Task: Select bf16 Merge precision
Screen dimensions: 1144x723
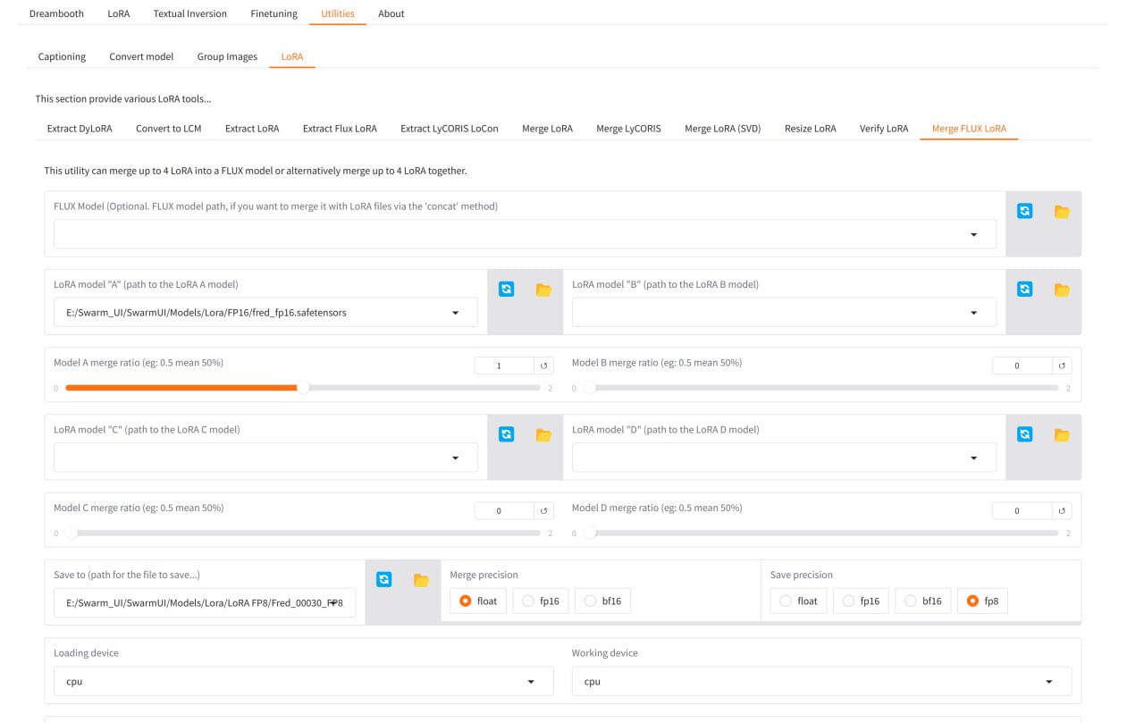Action: (x=602, y=601)
